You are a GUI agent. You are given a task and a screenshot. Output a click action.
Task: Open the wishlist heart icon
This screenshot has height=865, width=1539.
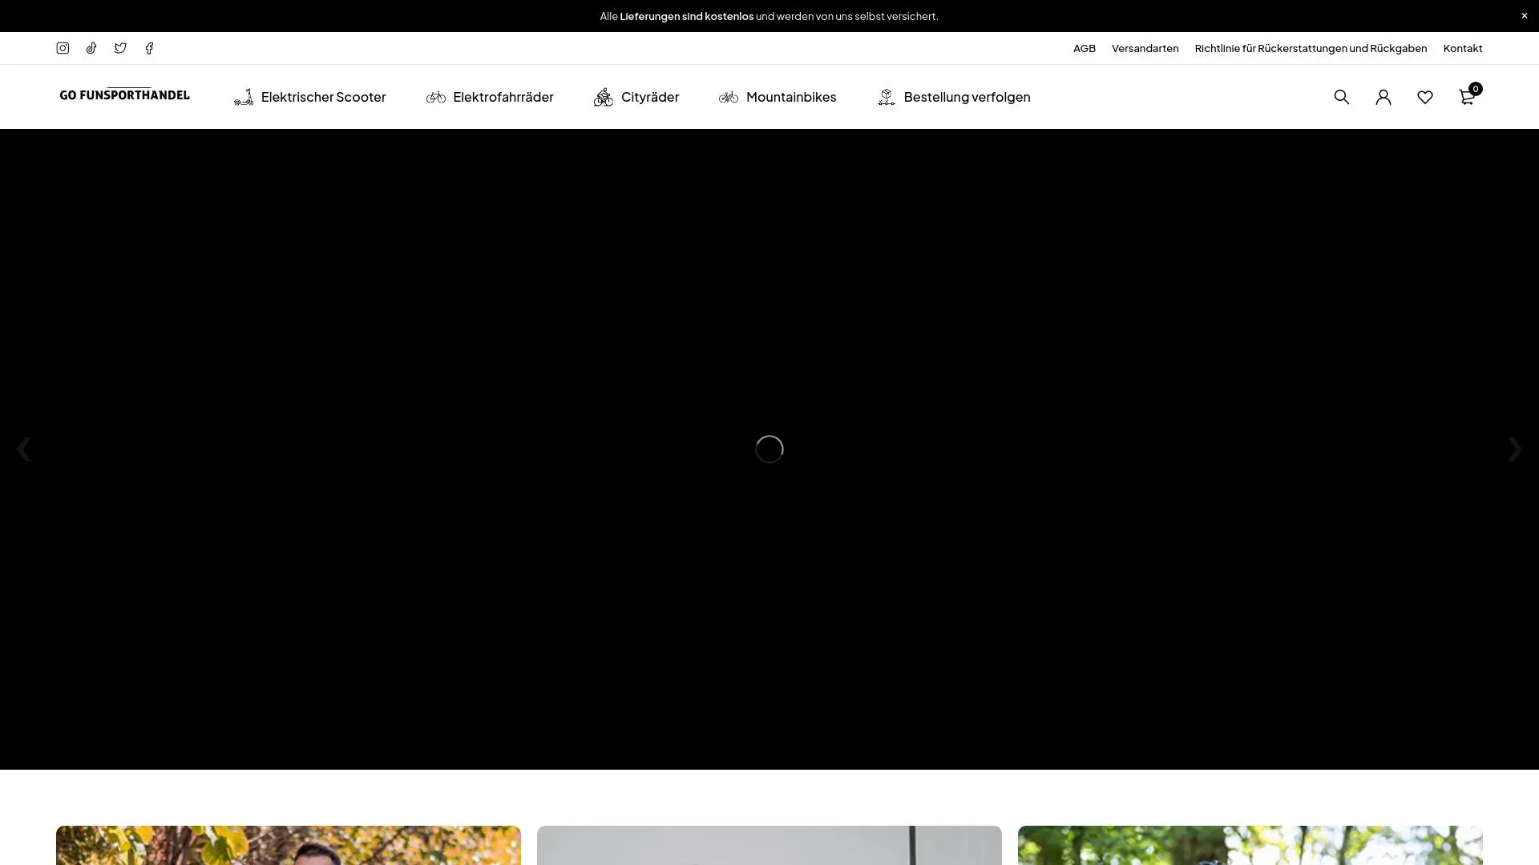1424,97
